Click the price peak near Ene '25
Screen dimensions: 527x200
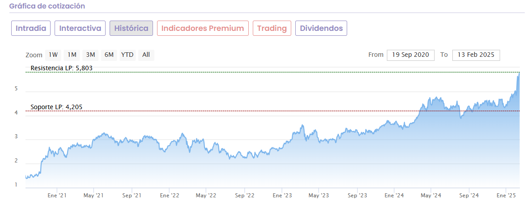(518, 74)
